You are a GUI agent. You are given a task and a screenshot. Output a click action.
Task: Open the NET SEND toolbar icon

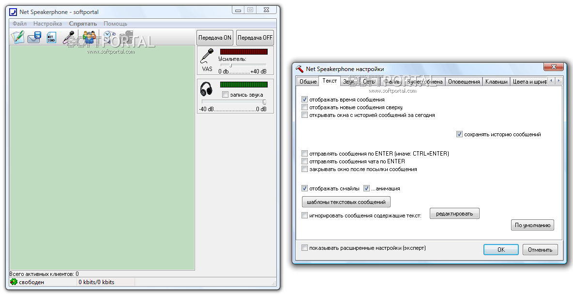[x=51, y=38]
